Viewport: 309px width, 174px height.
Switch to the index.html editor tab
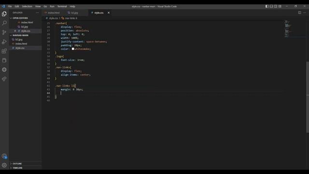(x=53, y=13)
